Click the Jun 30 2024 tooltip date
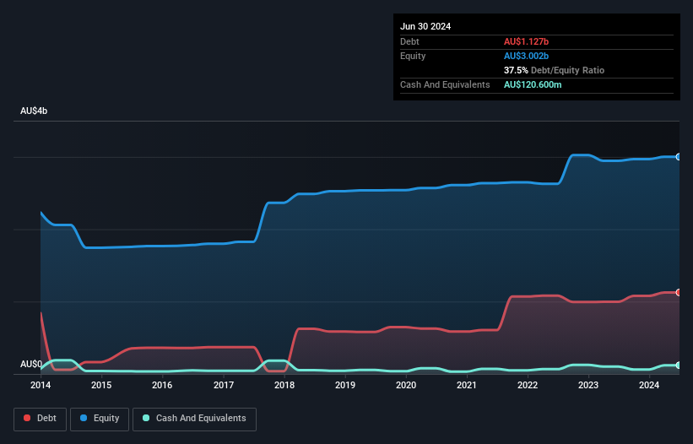Viewport: 693px width, 444px height. pos(425,26)
